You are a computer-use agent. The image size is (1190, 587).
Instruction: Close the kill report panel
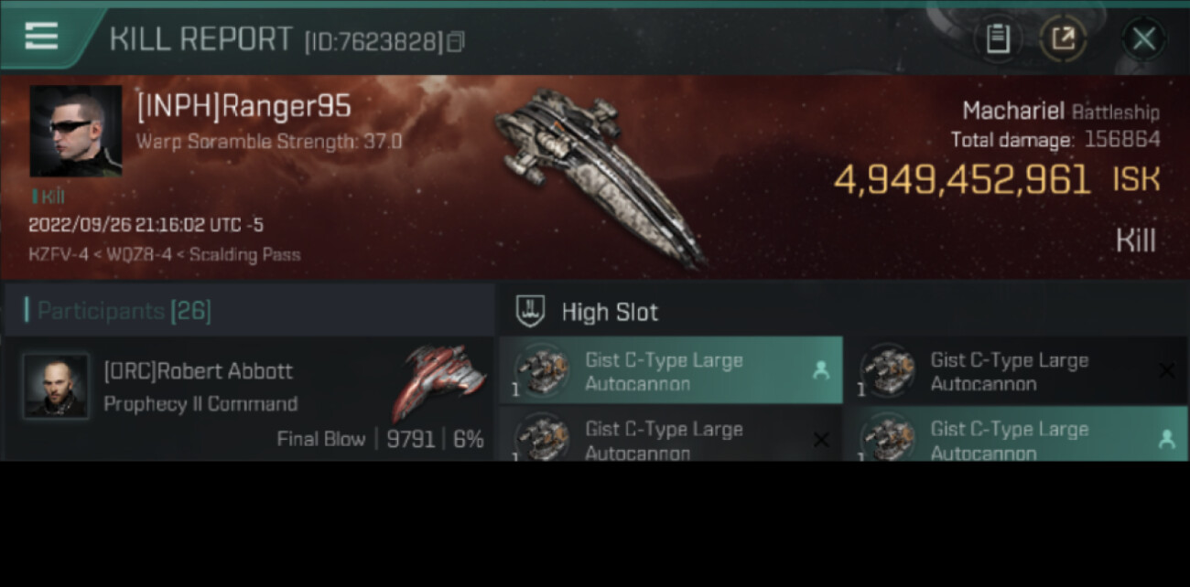point(1143,39)
